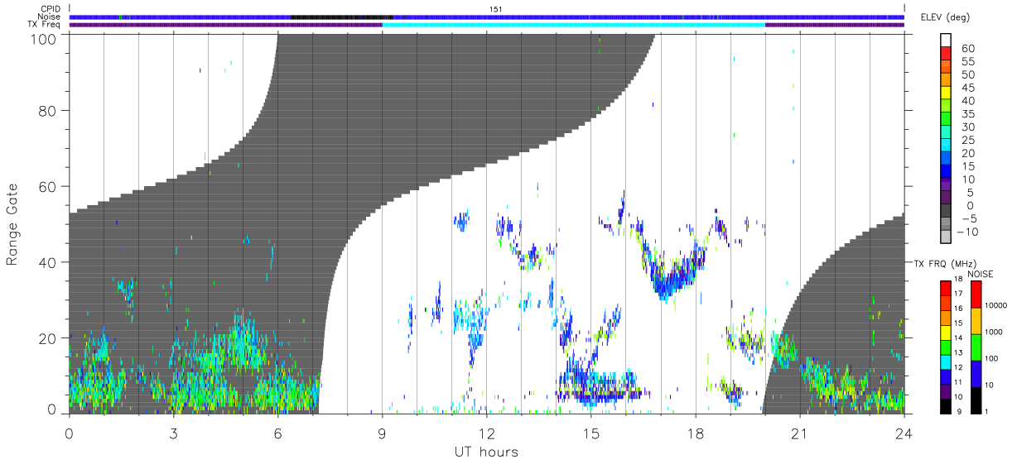Click TX FRQ legend label 13

tap(957, 352)
